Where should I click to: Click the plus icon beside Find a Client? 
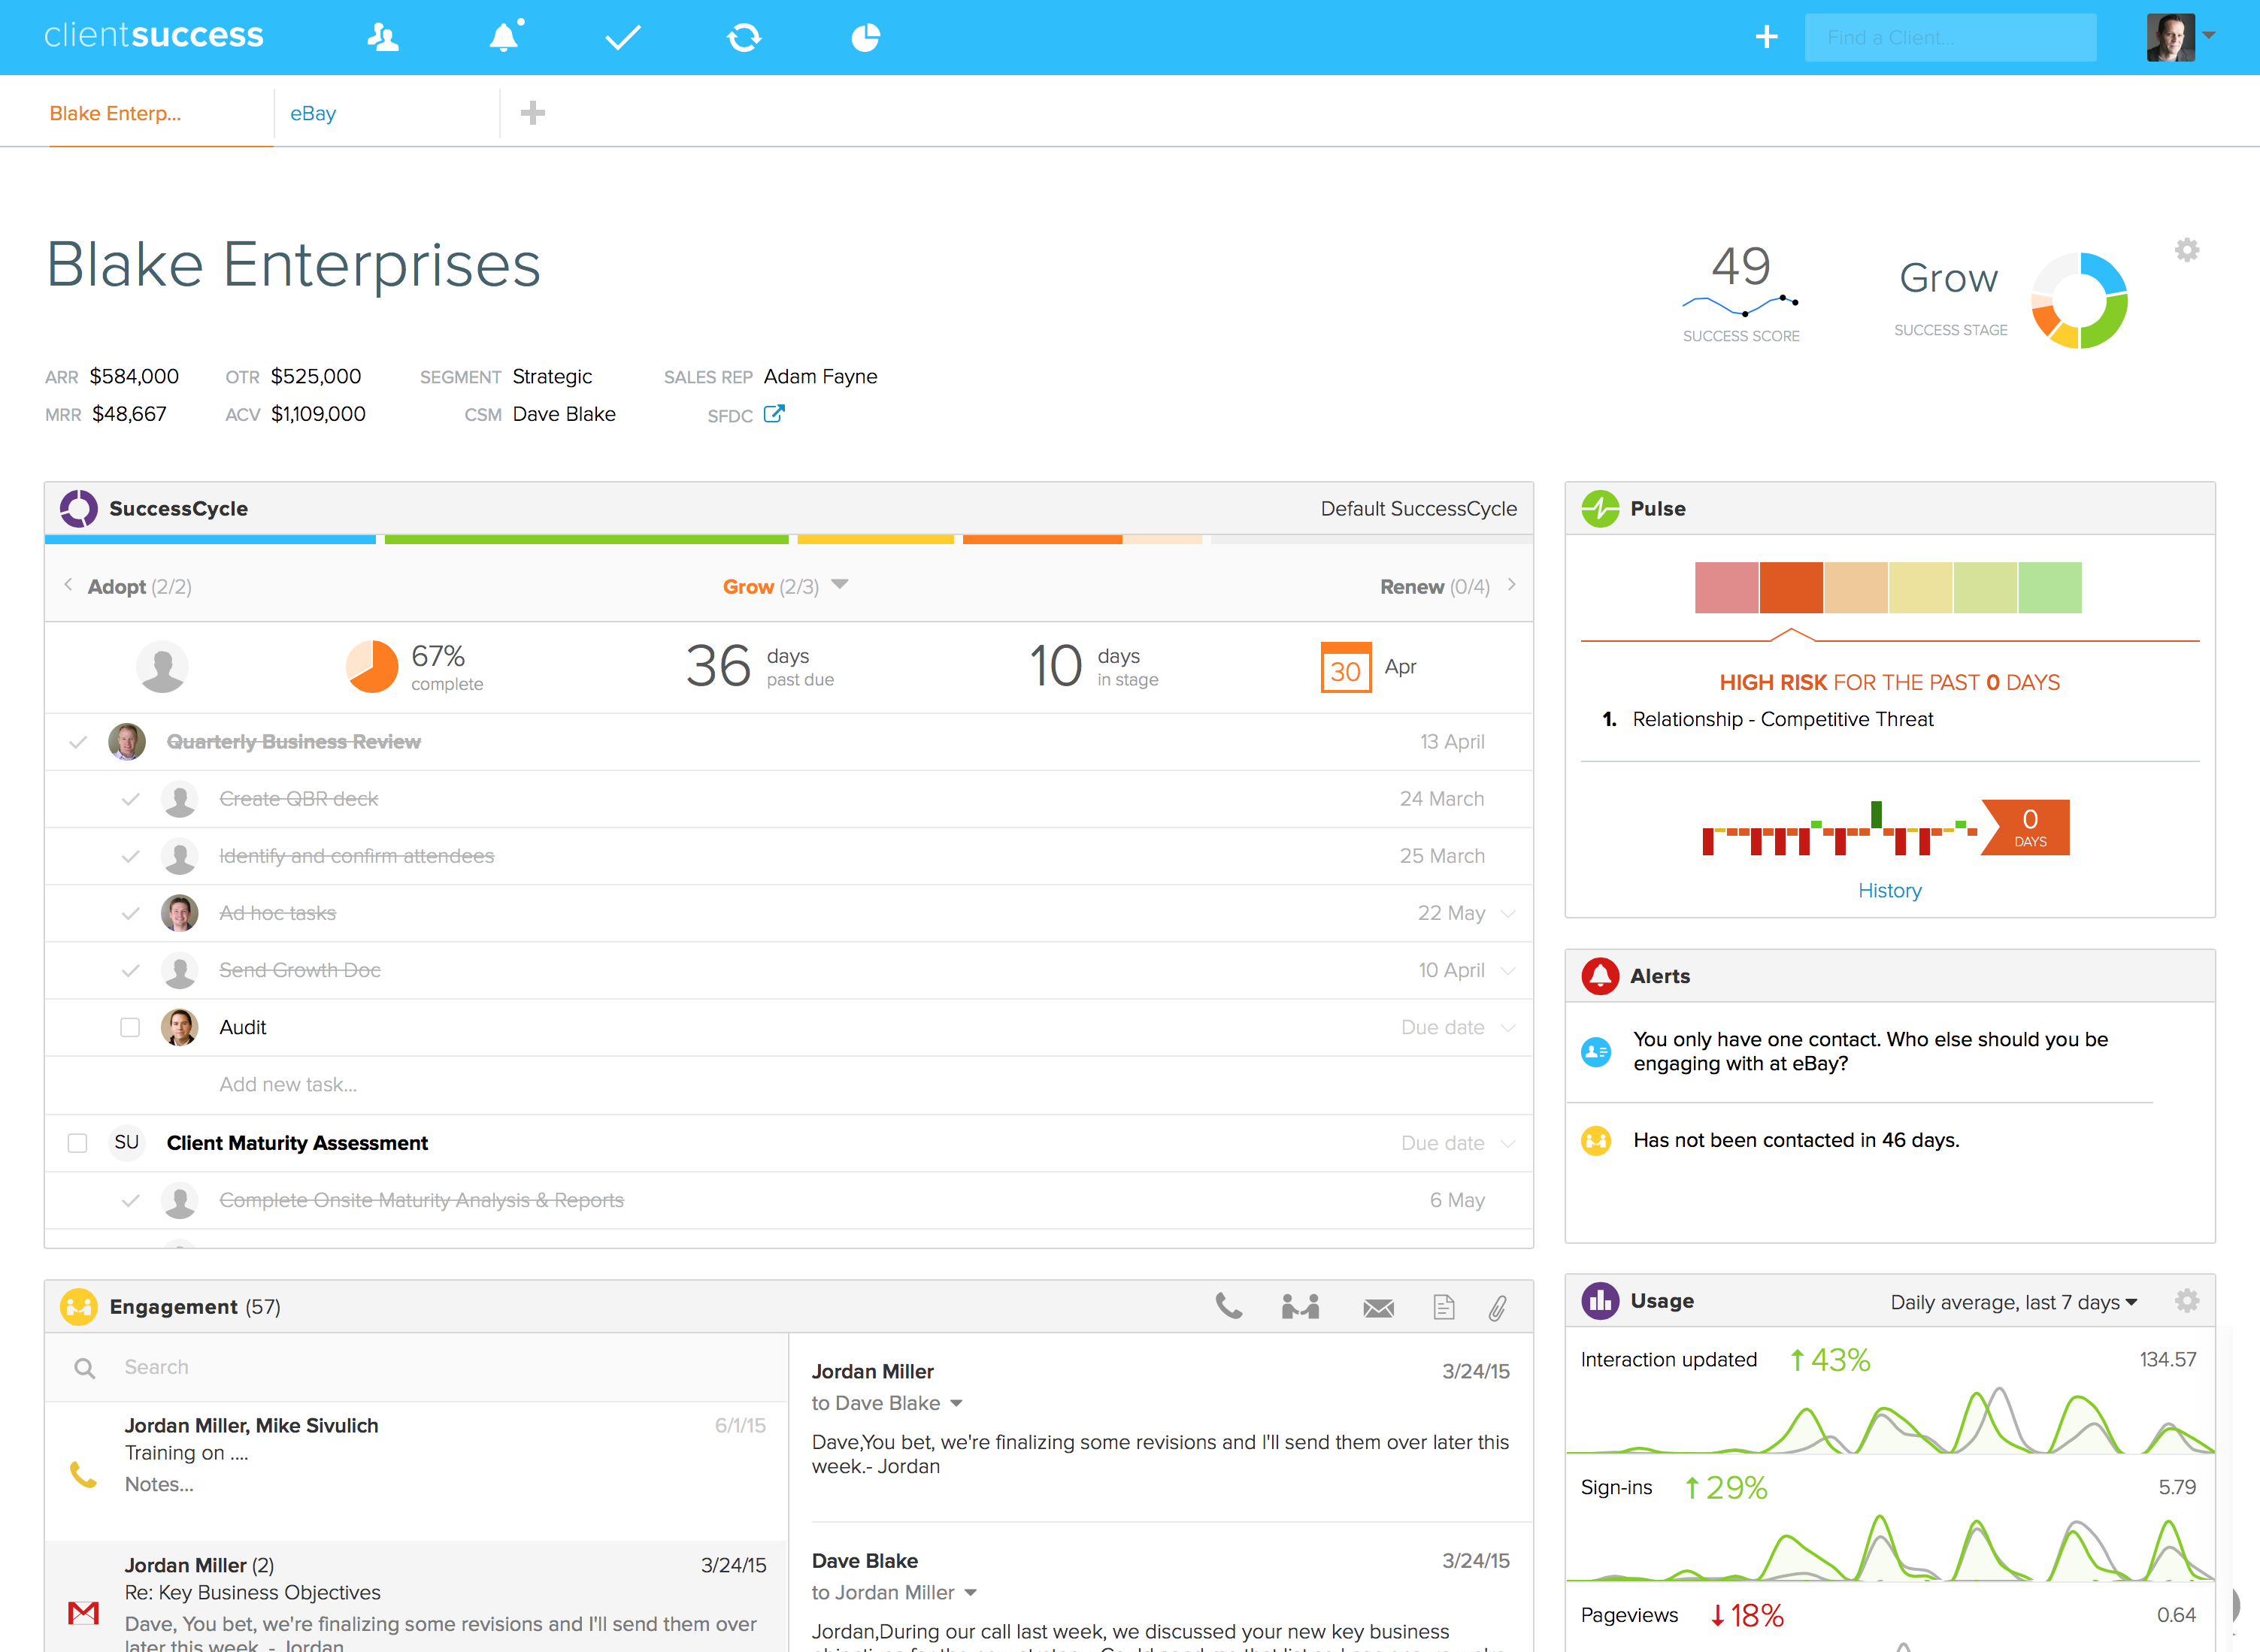[x=1767, y=37]
